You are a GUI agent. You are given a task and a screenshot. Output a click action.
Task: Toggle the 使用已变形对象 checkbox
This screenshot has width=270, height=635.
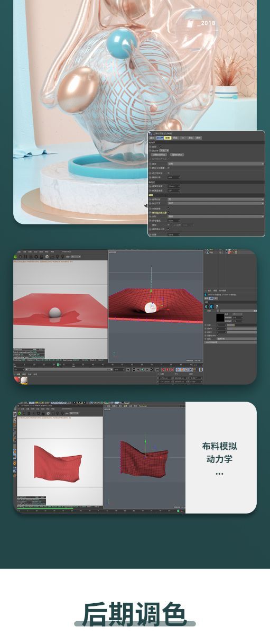tap(169, 212)
